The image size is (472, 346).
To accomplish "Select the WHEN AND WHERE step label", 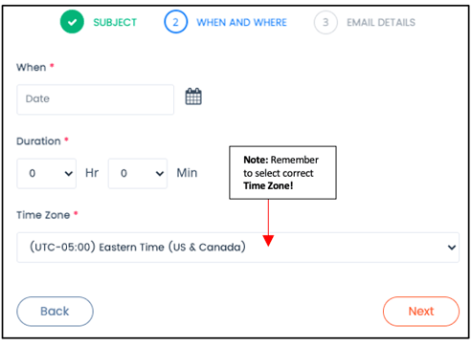I will [241, 22].
